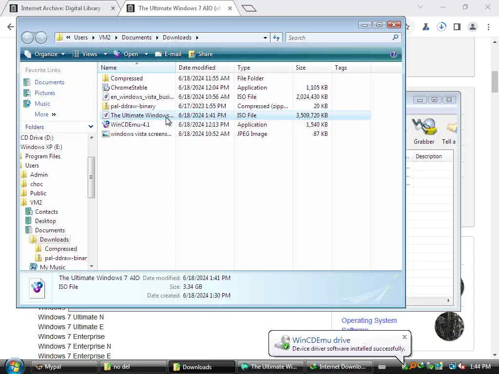
Task: Sort by the Date modified column
Action: (205, 67)
